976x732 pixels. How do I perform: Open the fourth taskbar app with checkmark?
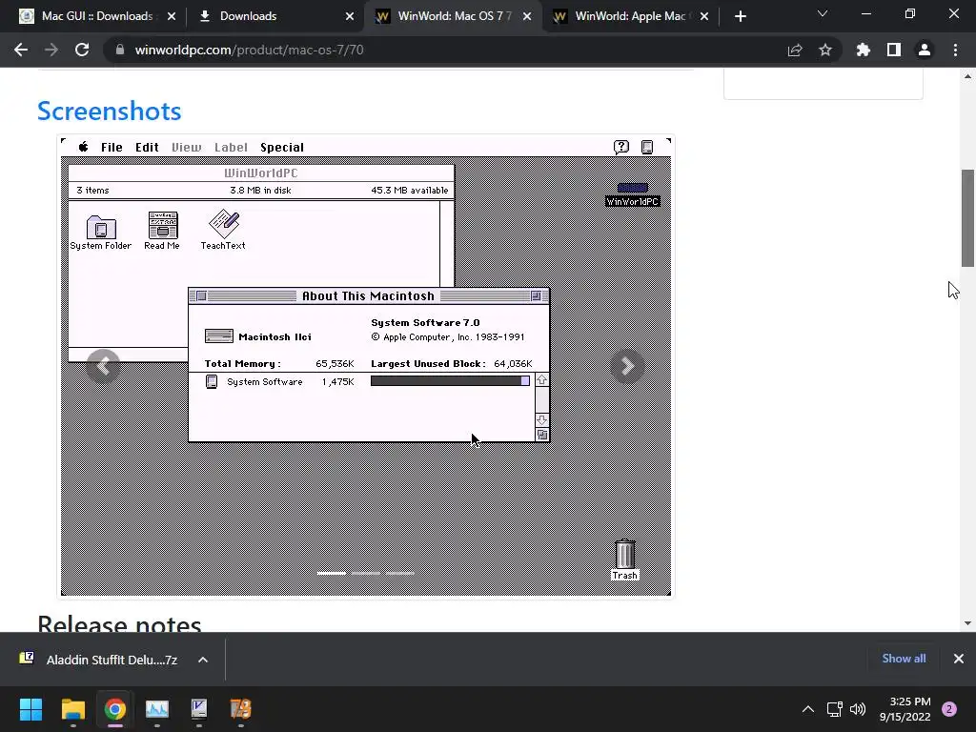coord(198,709)
